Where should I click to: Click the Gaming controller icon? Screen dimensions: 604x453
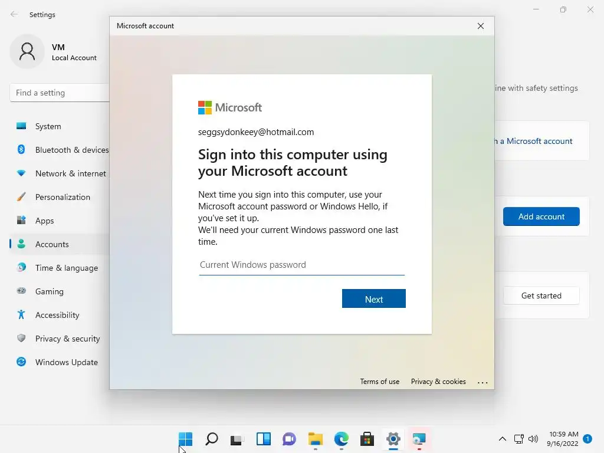pyautogui.click(x=21, y=291)
